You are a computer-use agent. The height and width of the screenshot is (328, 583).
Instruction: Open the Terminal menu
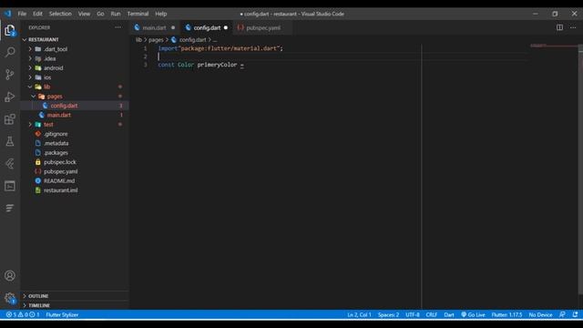(x=138, y=14)
